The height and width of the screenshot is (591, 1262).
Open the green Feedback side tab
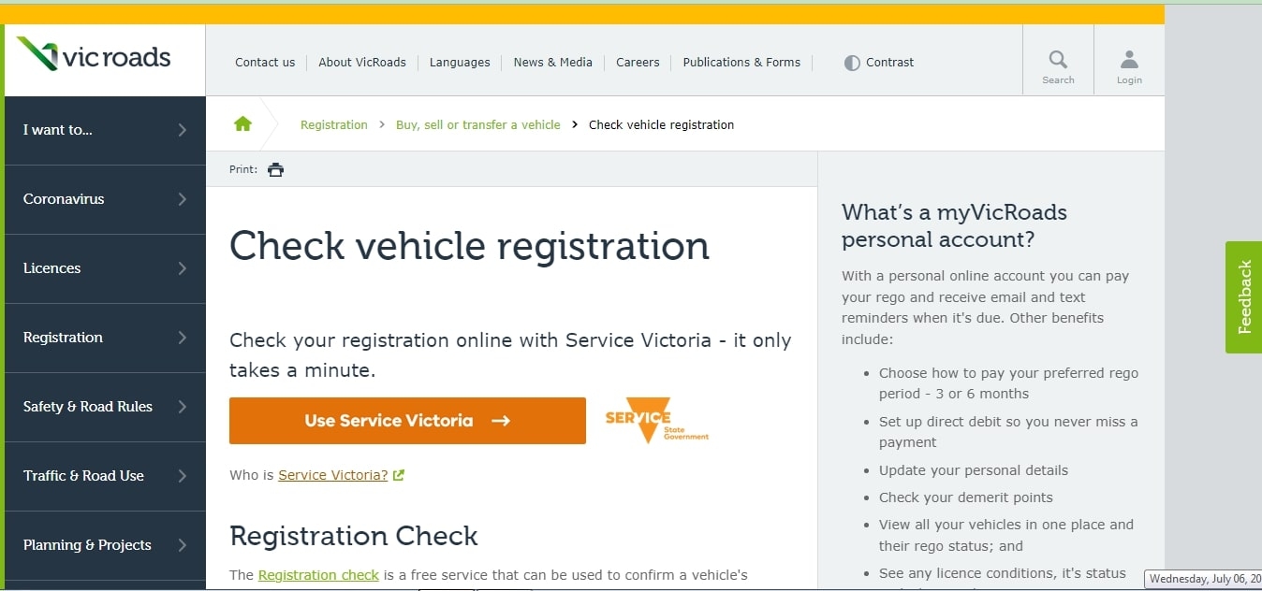[x=1243, y=297]
